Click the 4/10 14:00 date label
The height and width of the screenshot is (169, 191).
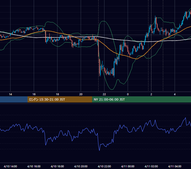pyautogui.click(x=10, y=166)
